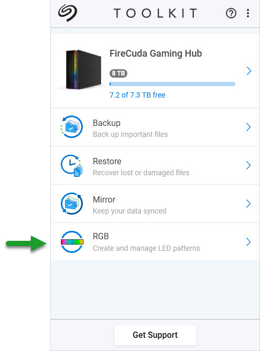This screenshot has height=351, width=260.
Task: Open the three-dot more options menu
Action: click(248, 14)
